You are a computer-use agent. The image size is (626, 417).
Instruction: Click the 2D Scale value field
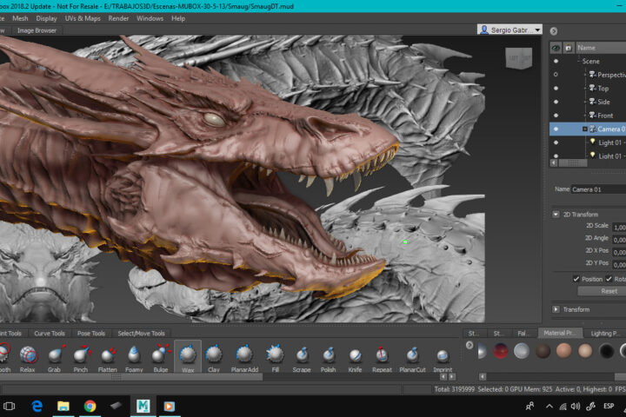(619, 227)
